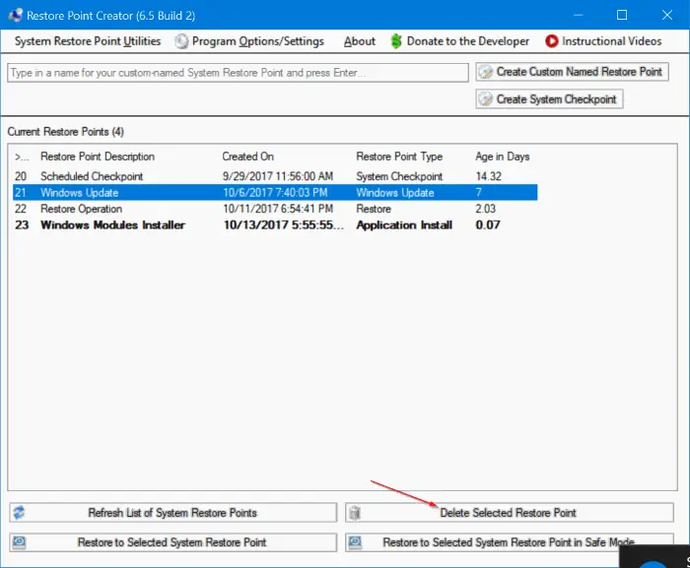This screenshot has width=690, height=568.
Task: Click the icon on Restore to Selected System Restore Point
Action: coord(19,542)
